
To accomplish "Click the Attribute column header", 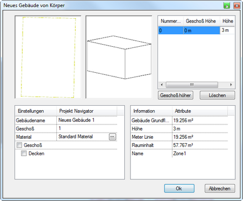I will (x=200, y=111).
